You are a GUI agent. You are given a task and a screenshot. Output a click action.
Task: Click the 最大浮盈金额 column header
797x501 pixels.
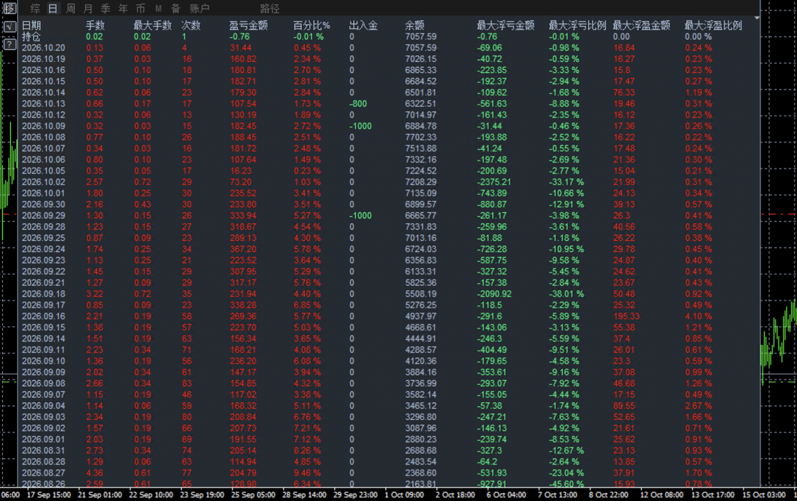pyautogui.click(x=642, y=25)
